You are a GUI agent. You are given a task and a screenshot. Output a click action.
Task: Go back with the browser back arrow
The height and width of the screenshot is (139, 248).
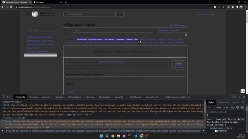(3, 7)
